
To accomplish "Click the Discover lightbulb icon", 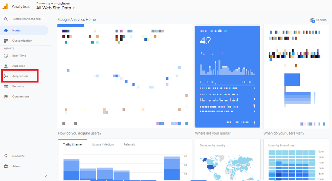I will point(6,156).
